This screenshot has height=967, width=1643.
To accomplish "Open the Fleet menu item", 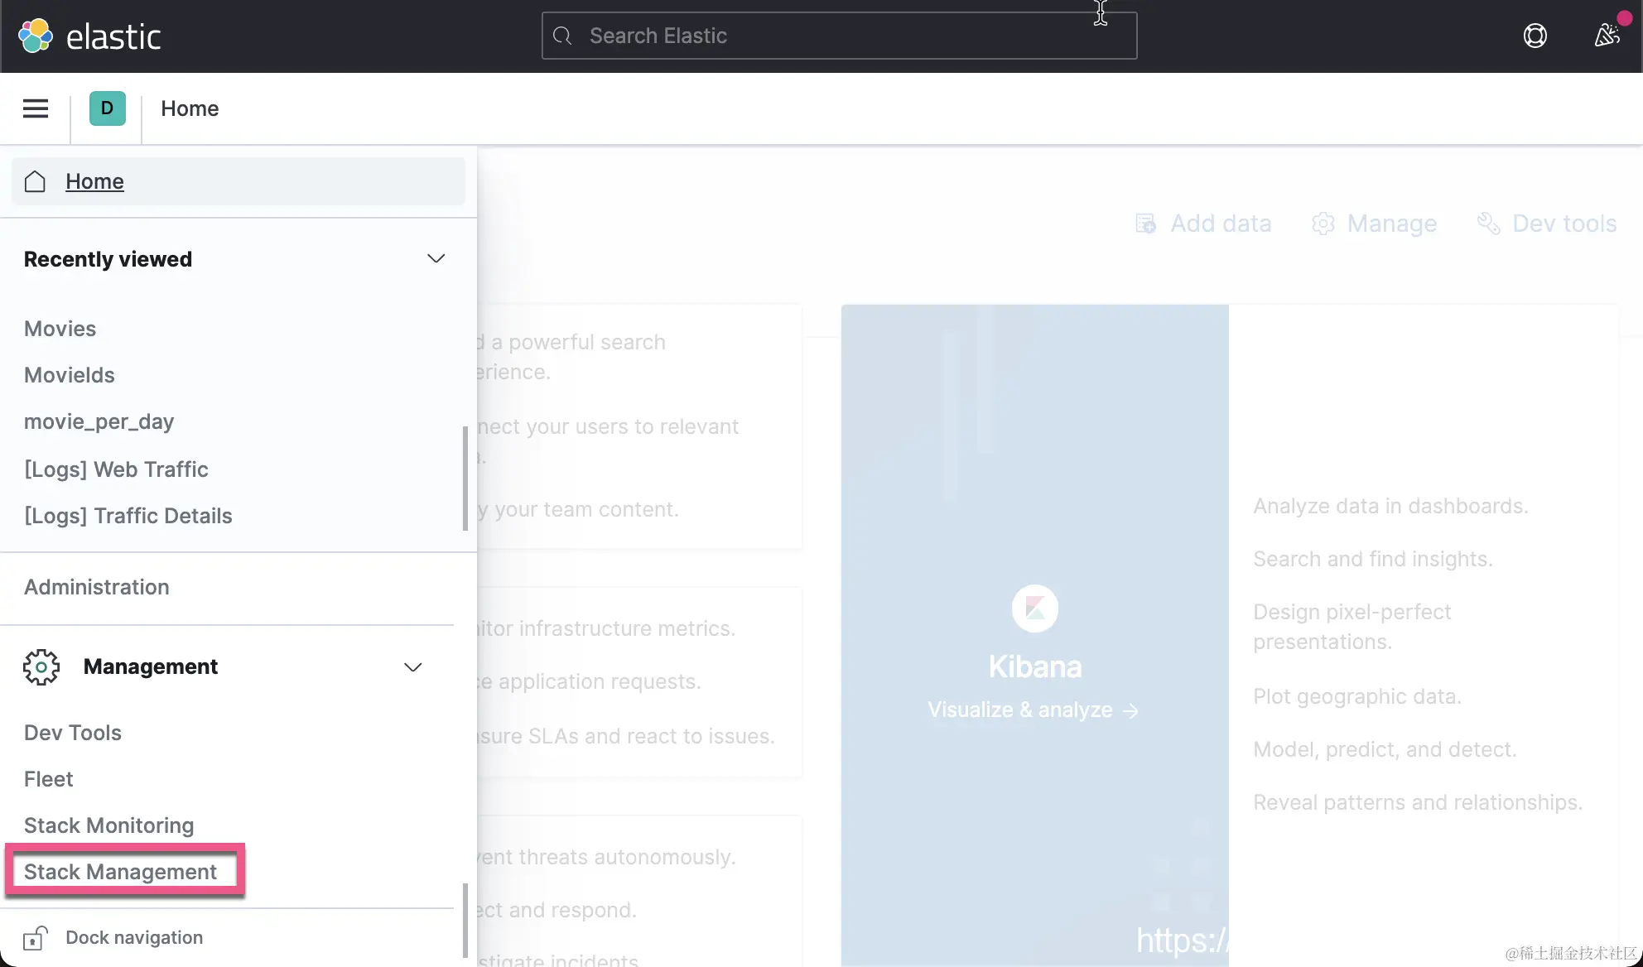I will point(48,779).
